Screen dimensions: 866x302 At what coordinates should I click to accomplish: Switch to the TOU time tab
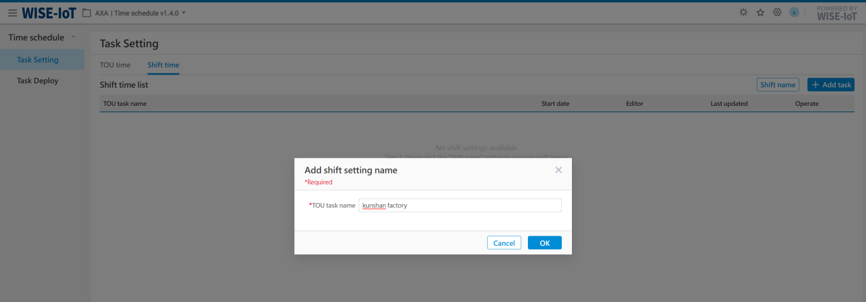[115, 65]
